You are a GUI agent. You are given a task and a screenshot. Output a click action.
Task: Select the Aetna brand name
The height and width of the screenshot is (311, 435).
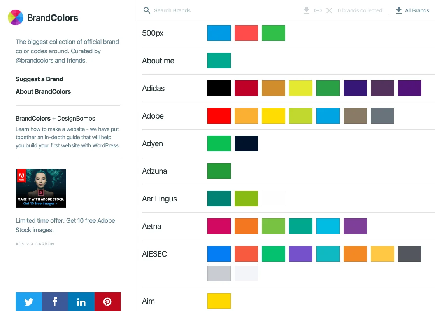tap(151, 226)
